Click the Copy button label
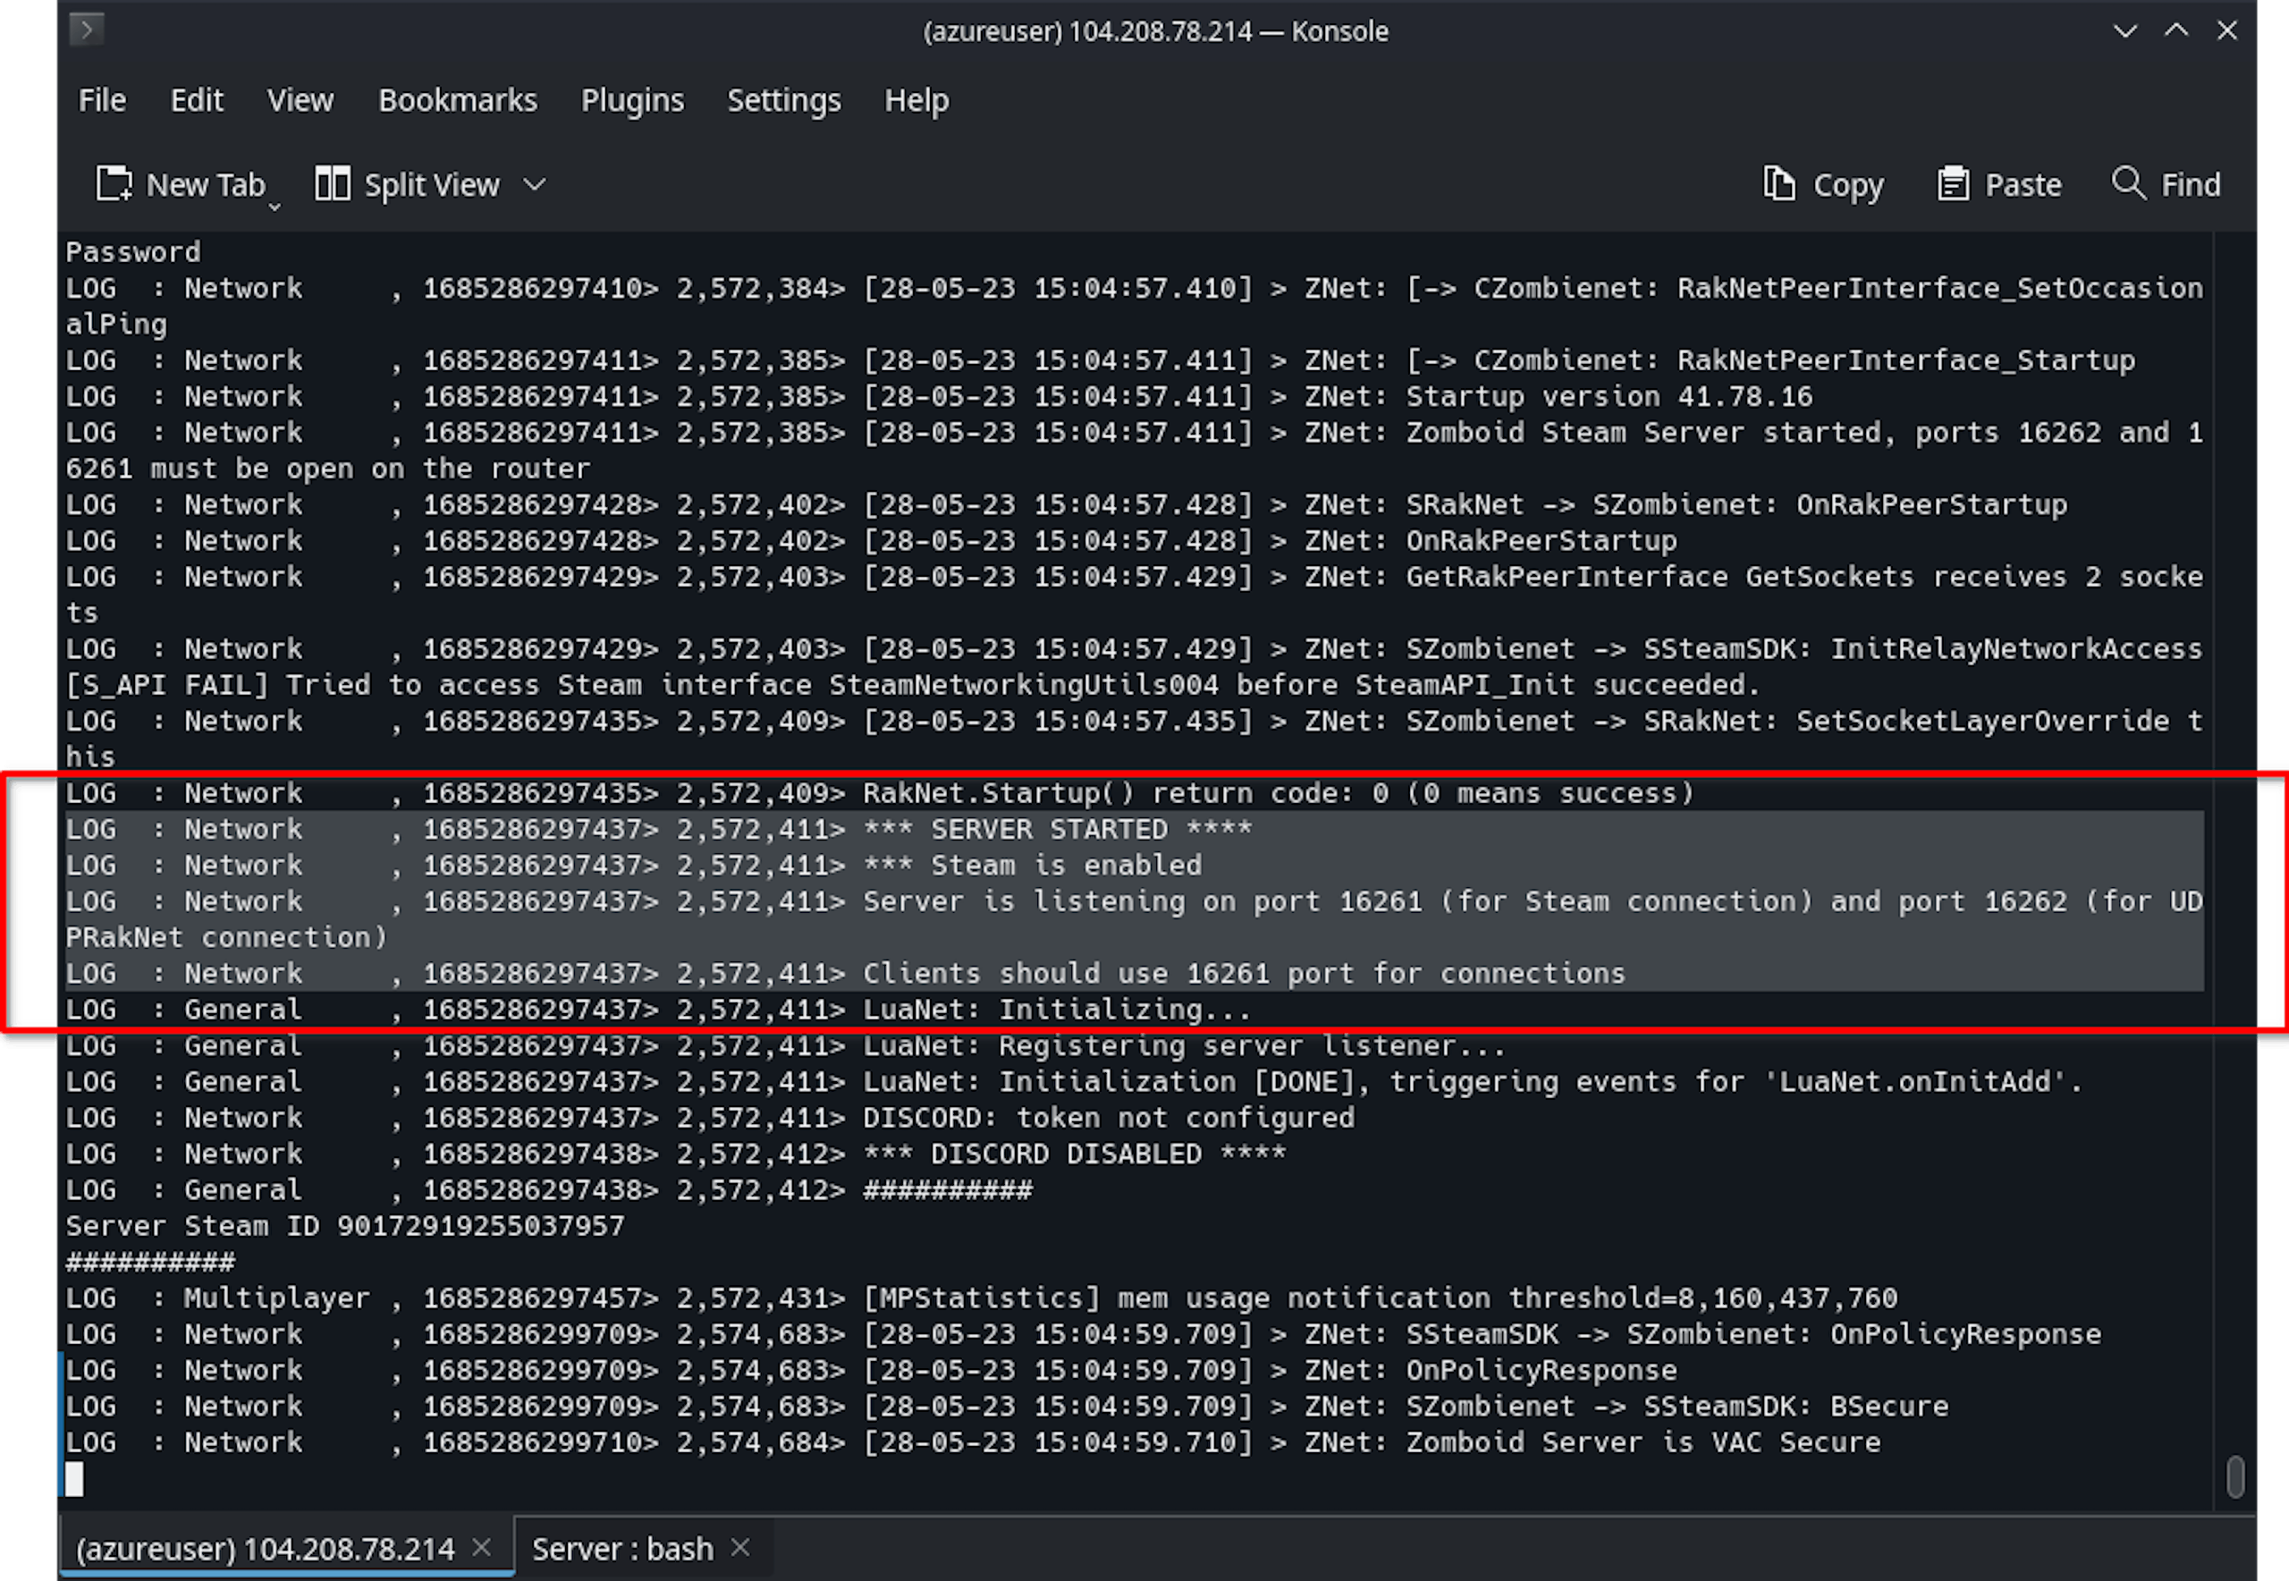This screenshot has width=2289, height=1581. [x=1848, y=185]
